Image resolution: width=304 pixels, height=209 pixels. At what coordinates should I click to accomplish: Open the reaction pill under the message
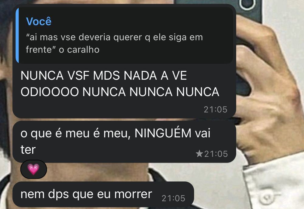33,169
